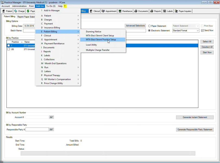Open the Patient toolbar module

[7, 11]
